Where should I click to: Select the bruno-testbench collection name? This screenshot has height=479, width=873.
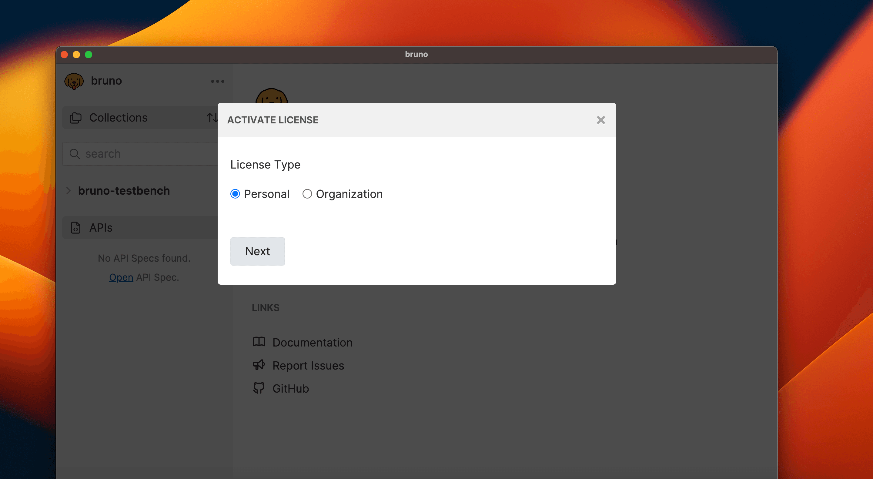[124, 191]
